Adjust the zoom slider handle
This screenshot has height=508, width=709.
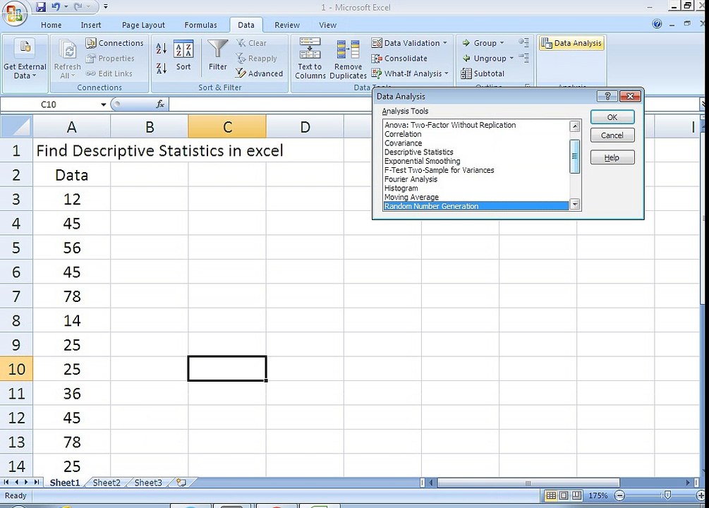click(667, 496)
